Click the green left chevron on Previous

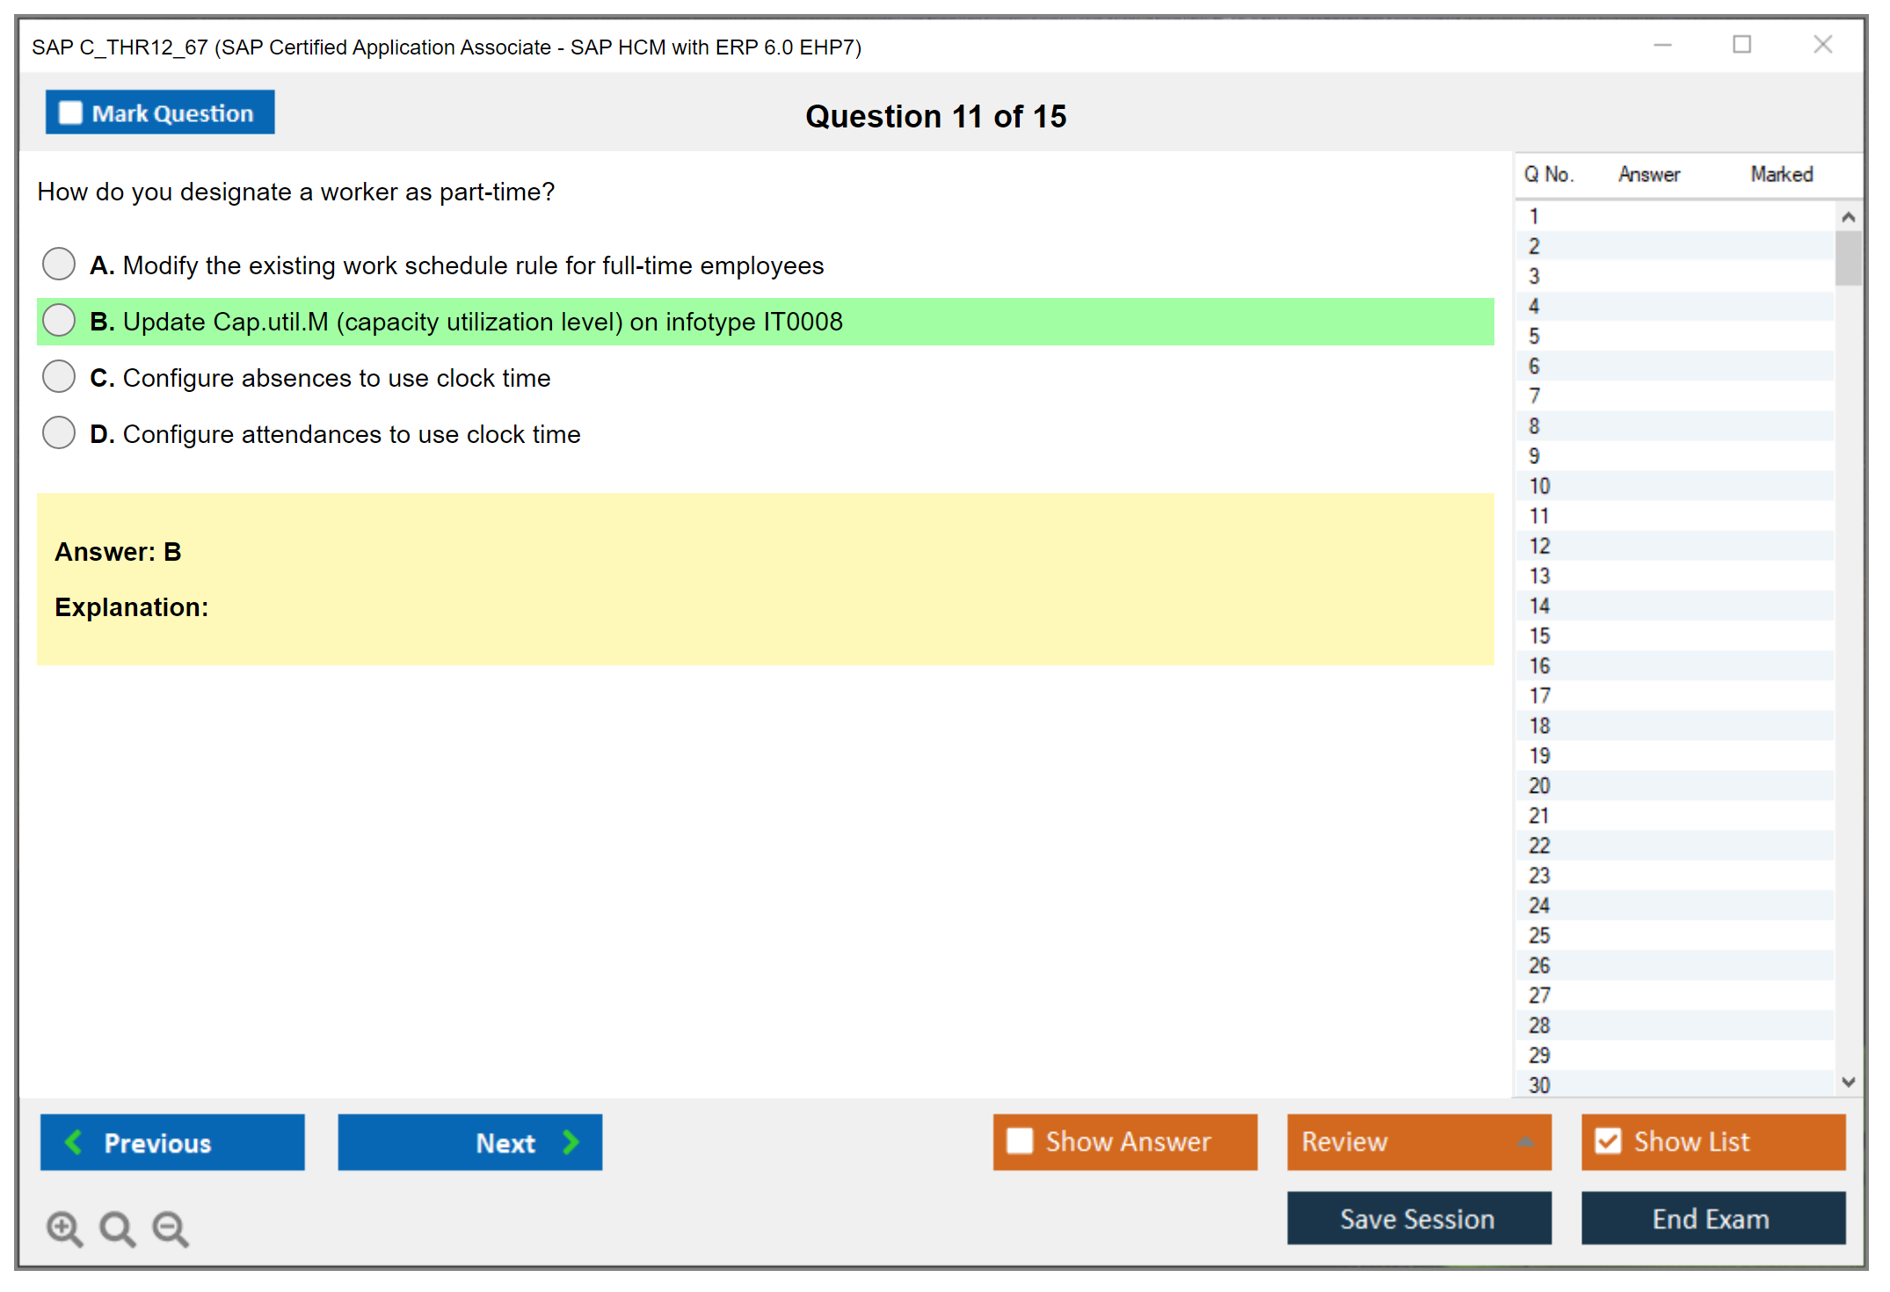click(74, 1142)
